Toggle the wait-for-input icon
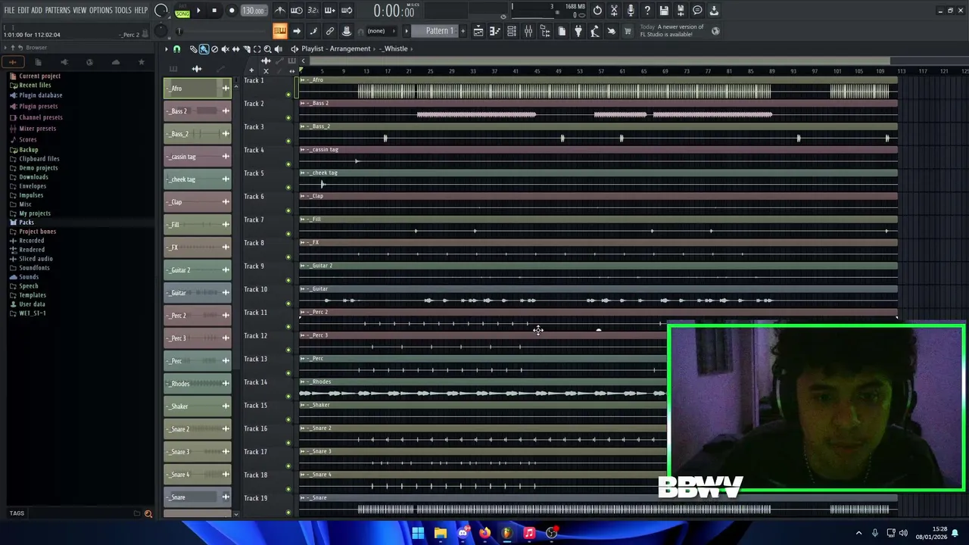Image resolution: width=969 pixels, height=545 pixels. pos(297,11)
